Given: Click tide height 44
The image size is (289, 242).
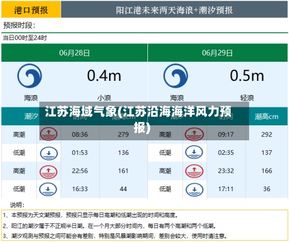Looking at the screenshot, I should [123, 189].
